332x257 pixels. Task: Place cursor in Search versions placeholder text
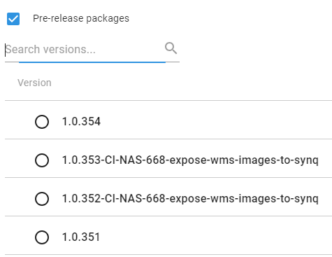tap(50, 50)
